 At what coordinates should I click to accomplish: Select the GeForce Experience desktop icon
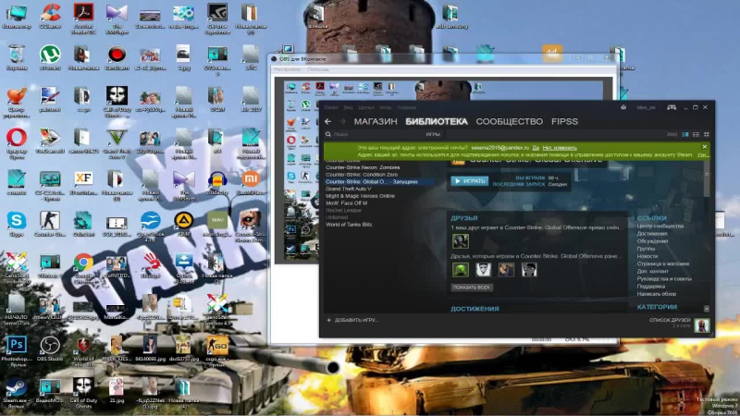pyautogui.click(x=217, y=18)
